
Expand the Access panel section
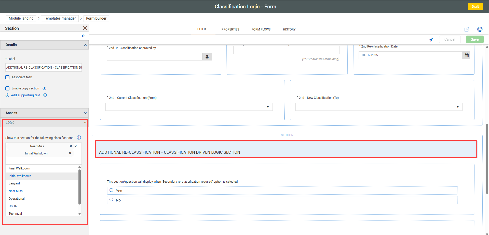[x=85, y=113]
